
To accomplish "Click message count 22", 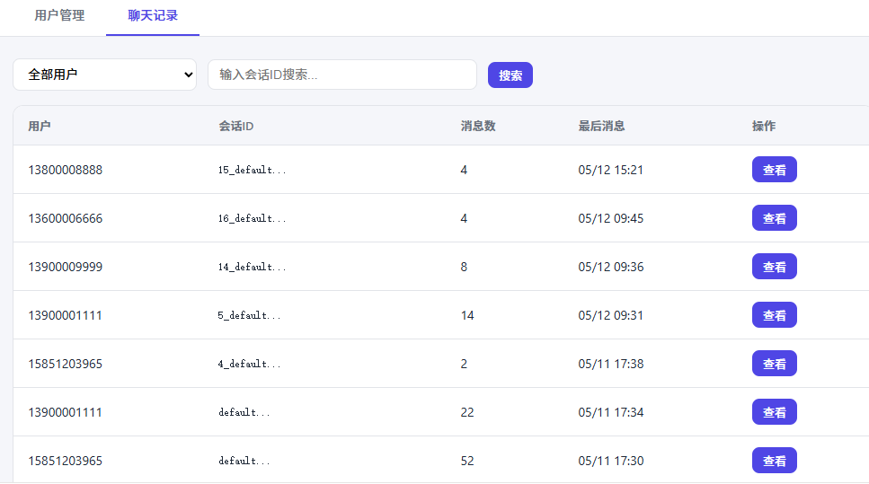I will [x=467, y=412].
